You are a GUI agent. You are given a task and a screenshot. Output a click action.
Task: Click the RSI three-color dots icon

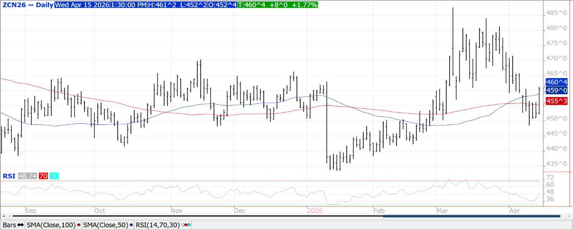coord(186,225)
